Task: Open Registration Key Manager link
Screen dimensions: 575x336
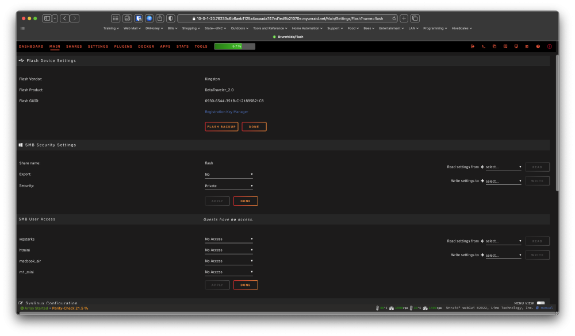Action: pyautogui.click(x=226, y=112)
